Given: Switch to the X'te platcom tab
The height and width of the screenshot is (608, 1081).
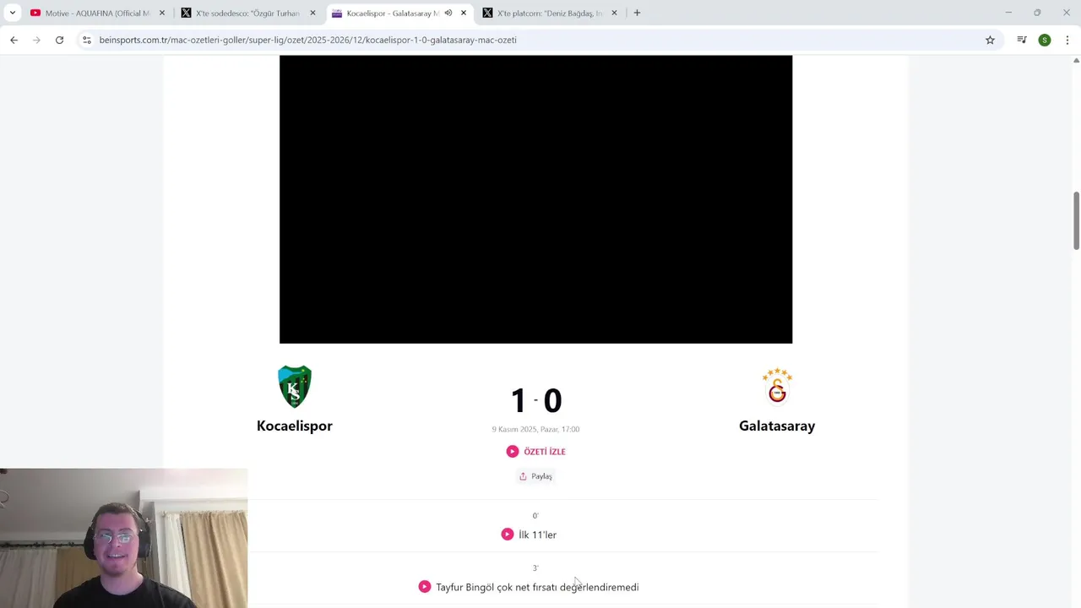Looking at the screenshot, I should [549, 13].
